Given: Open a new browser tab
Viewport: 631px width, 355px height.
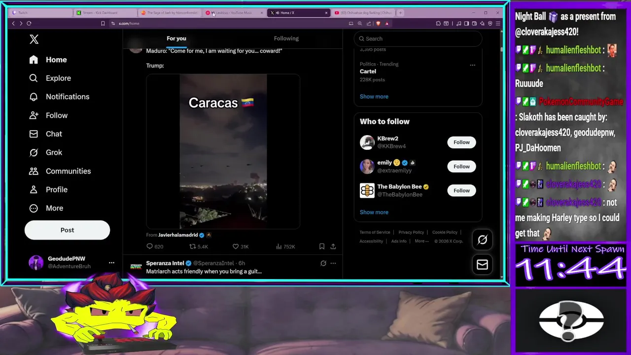Looking at the screenshot, I should tap(400, 13).
